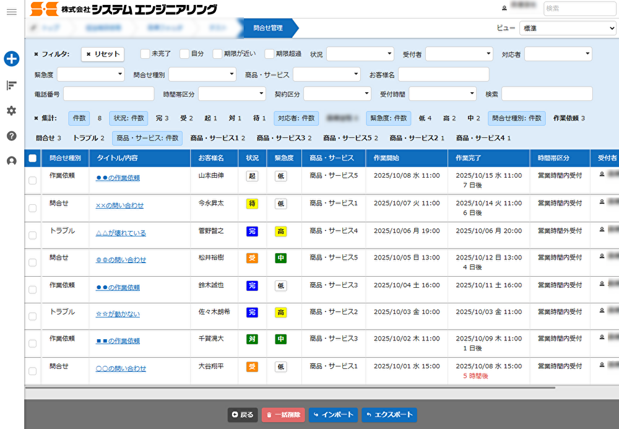The height and width of the screenshot is (429, 619).
Task: Sort by the 作業開始 column header
Action: coord(386,158)
